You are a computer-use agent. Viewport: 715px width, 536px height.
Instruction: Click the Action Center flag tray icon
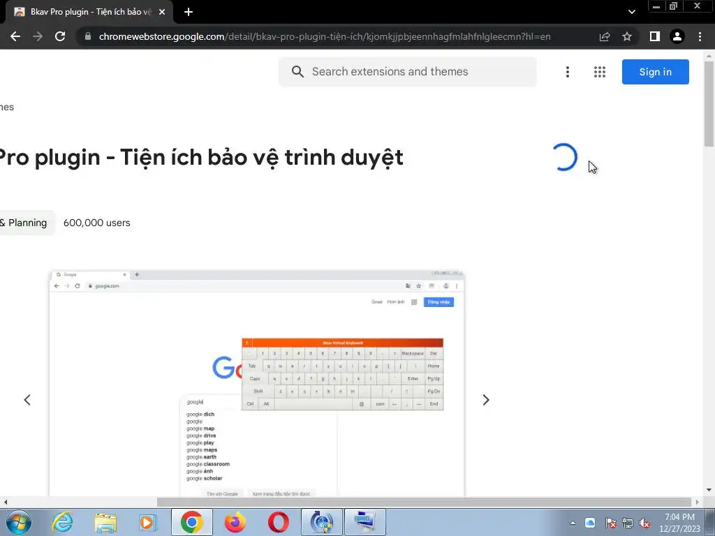[610, 523]
